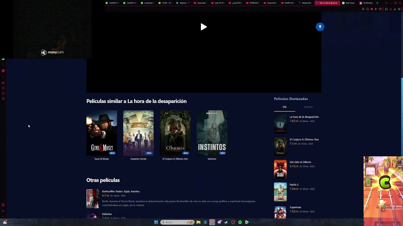Open the Guns & Moses poster
Image resolution: width=403 pixels, height=226 pixels.
(102, 133)
